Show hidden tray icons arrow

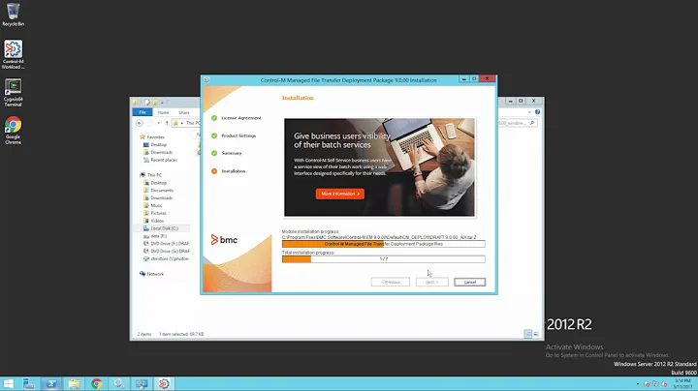pyautogui.click(x=638, y=384)
